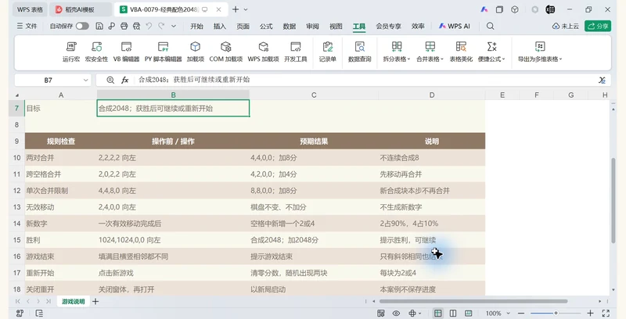Switch to the 数据 ribbon tab

(289, 26)
